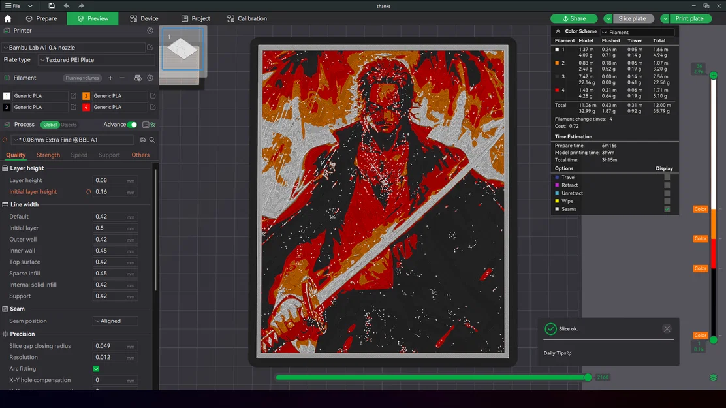Viewport: 726px width, 408px height.
Task: Click the Share button
Action: click(x=574, y=18)
